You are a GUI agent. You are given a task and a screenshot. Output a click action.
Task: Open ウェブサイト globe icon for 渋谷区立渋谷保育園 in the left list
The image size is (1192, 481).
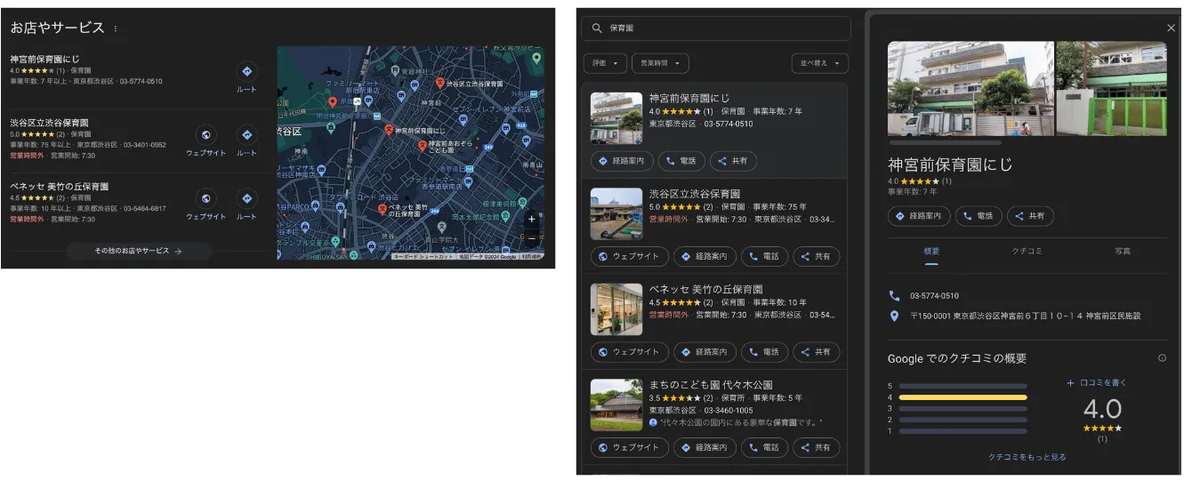[x=205, y=135]
